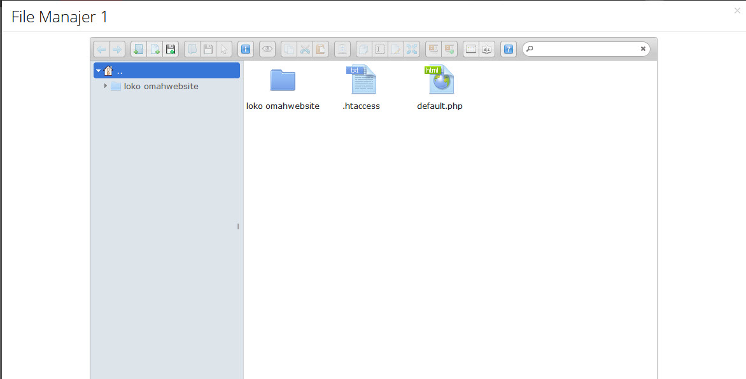
Task: Create a new folder via toolbar
Action: pyautogui.click(x=138, y=49)
